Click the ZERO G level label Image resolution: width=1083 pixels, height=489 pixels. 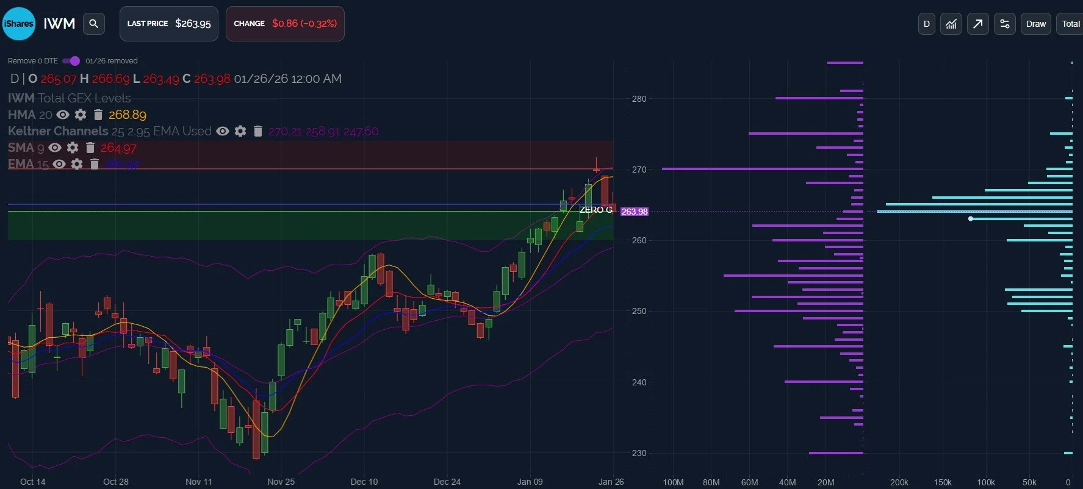coord(595,210)
